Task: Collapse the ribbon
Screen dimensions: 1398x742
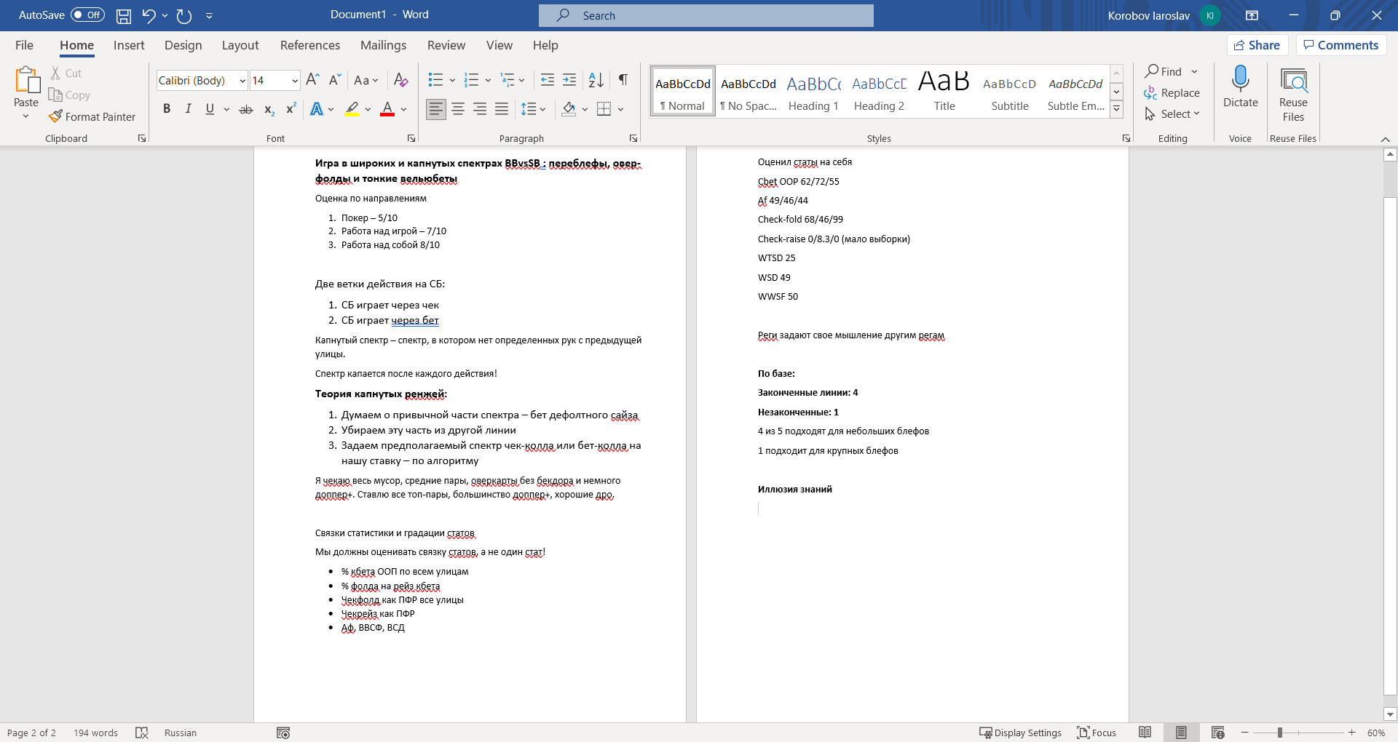Action: coord(1385,139)
